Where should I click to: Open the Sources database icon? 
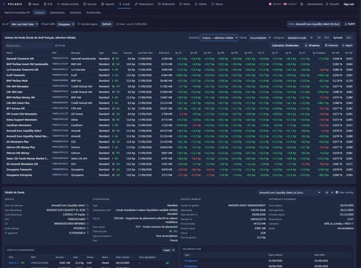85,4
